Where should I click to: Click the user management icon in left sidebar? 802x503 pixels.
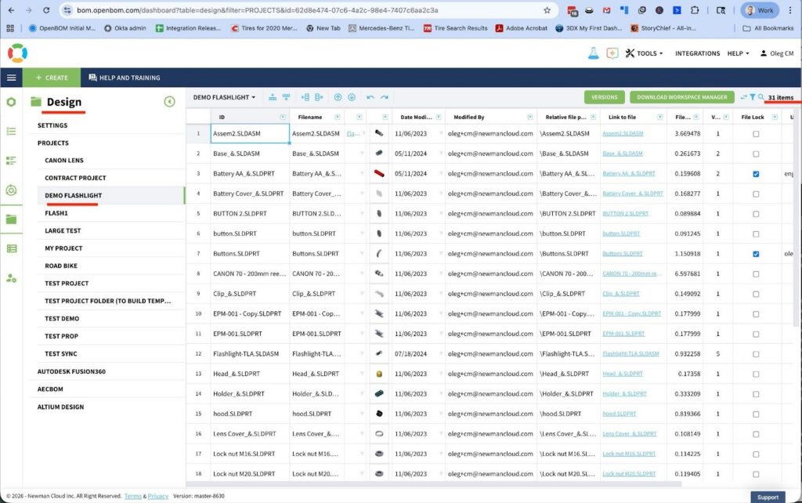11,278
